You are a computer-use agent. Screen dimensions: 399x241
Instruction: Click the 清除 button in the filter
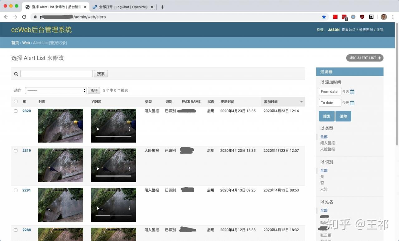click(x=343, y=116)
